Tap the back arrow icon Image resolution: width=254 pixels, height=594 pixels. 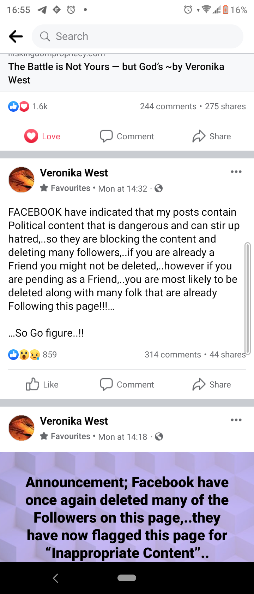(x=16, y=36)
